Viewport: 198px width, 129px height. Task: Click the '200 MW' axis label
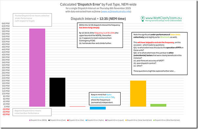pos(6,81)
